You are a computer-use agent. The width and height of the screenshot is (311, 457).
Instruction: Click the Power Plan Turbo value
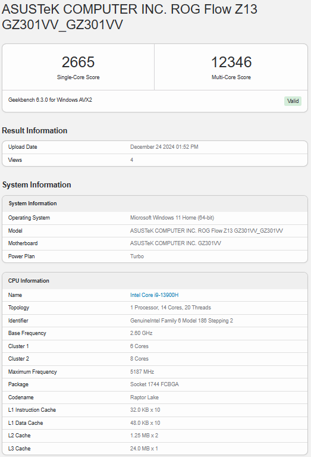[x=137, y=256]
